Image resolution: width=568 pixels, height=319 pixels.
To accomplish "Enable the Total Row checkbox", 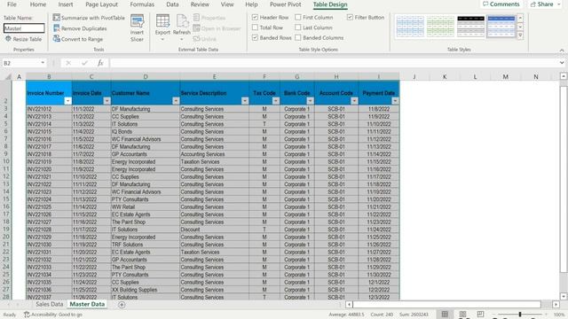I will click(255, 27).
